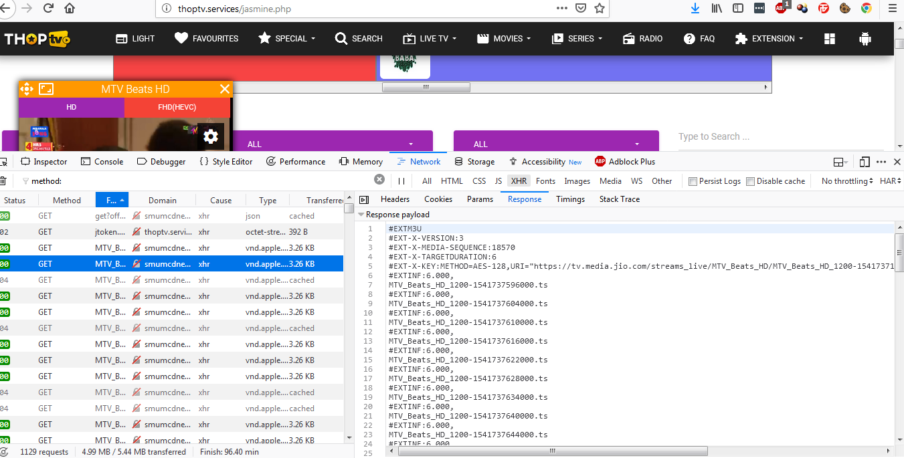Click the banner horizontal scrollbar thumb

pyautogui.click(x=426, y=87)
